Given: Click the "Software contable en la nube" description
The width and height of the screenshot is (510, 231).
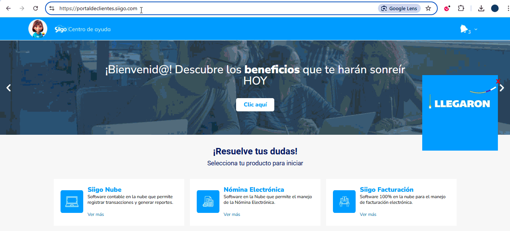Looking at the screenshot, I should pos(130,200).
